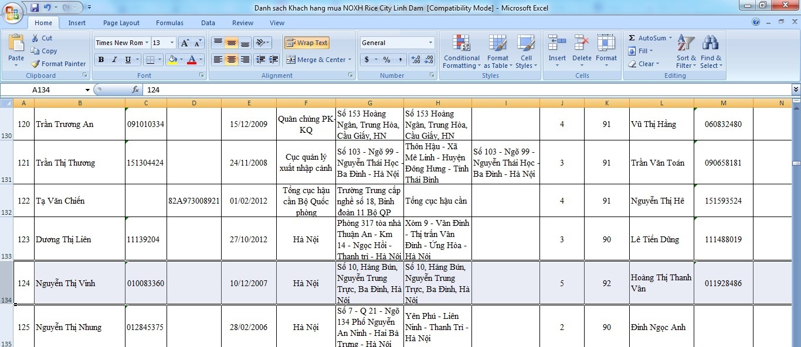The height and width of the screenshot is (347, 801).
Task: Switch to the Page Layout tab
Action: pyautogui.click(x=121, y=23)
